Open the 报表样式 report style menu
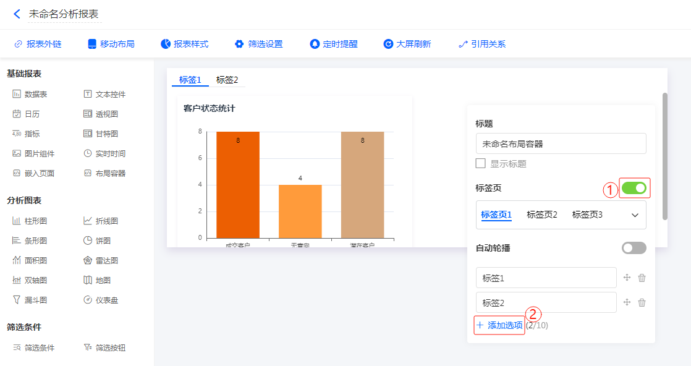This screenshot has width=691, height=366. click(x=184, y=44)
